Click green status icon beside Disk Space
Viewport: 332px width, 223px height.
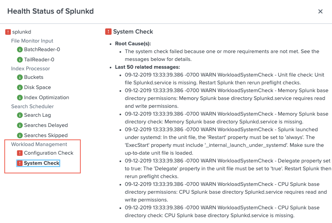[x=20, y=87]
